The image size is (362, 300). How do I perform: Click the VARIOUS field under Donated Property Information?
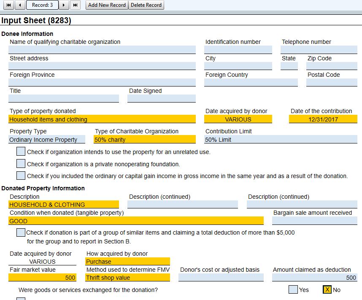tap(42, 262)
